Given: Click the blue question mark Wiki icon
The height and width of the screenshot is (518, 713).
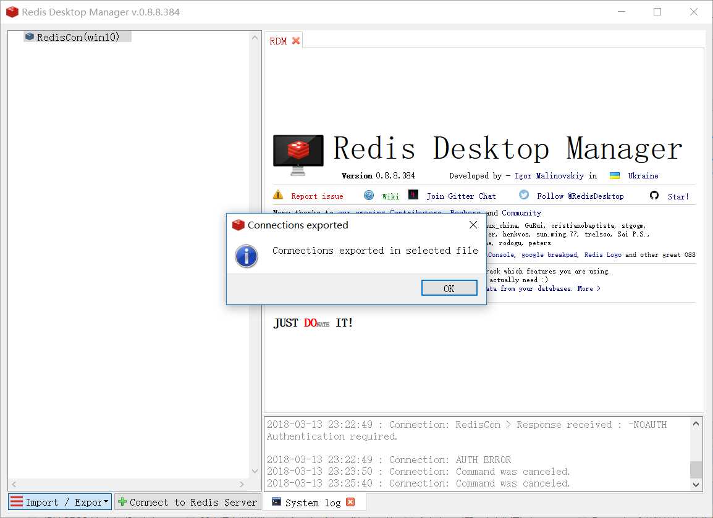Looking at the screenshot, I should [369, 195].
